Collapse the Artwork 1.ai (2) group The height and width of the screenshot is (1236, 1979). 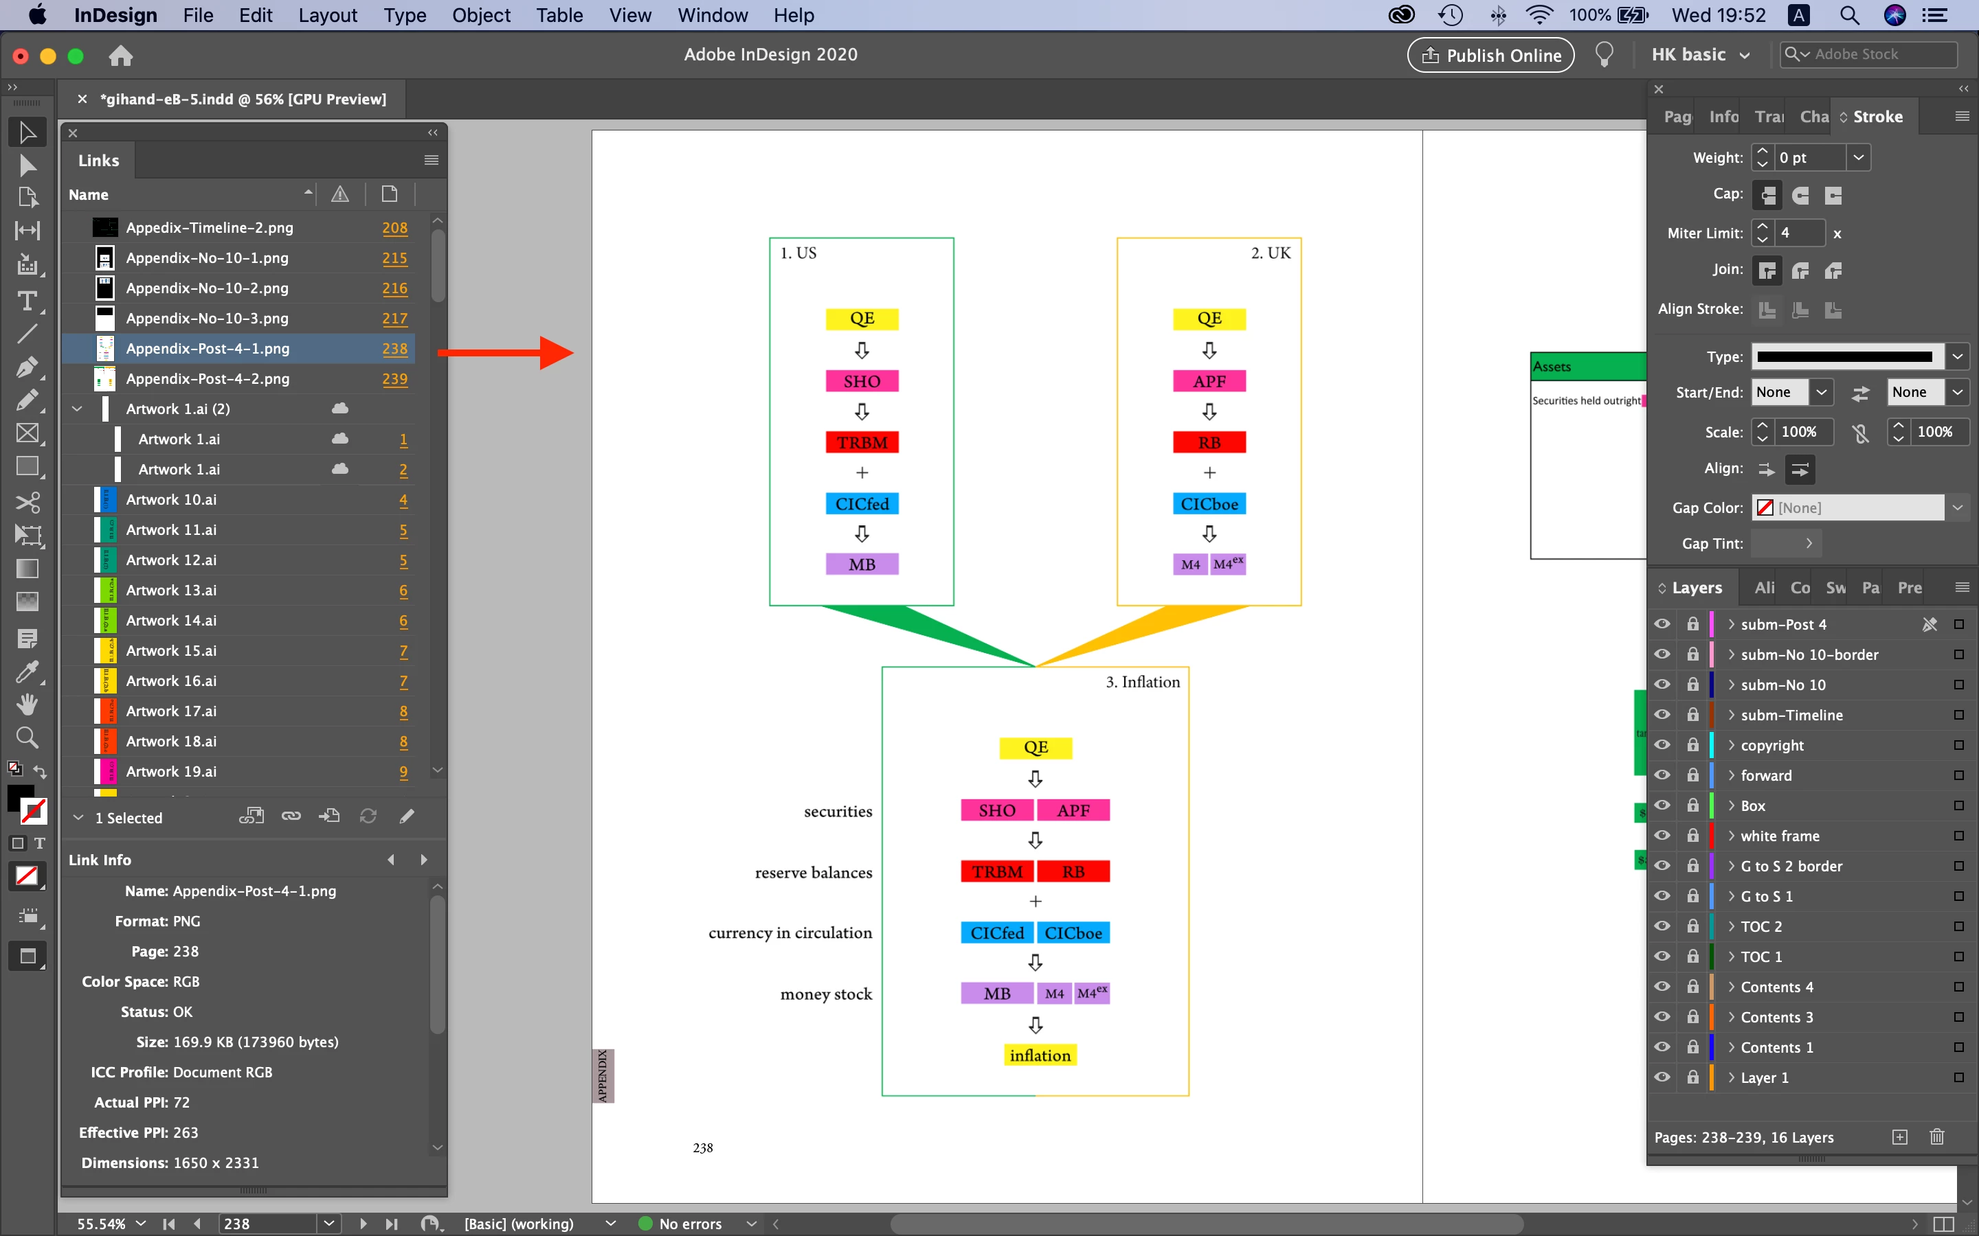77,409
